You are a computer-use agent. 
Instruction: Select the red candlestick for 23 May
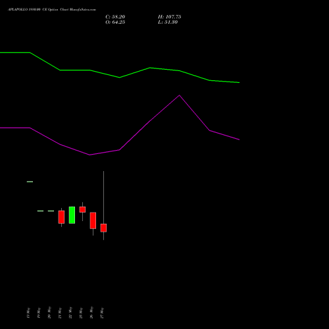coord(82,210)
